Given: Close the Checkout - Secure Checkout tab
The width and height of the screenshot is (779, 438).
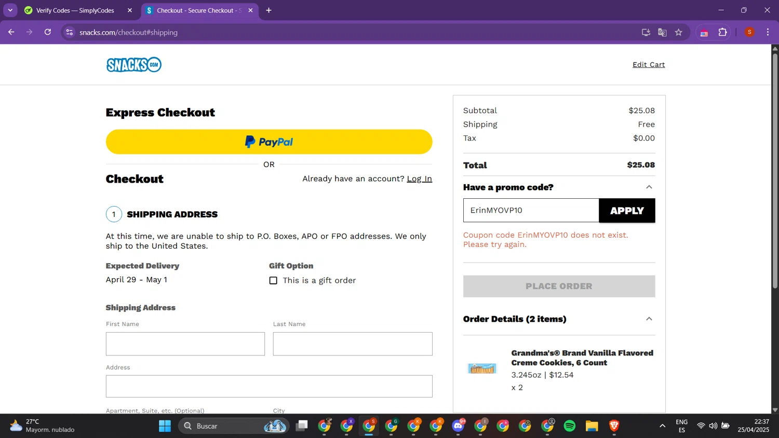Looking at the screenshot, I should pyautogui.click(x=250, y=10).
